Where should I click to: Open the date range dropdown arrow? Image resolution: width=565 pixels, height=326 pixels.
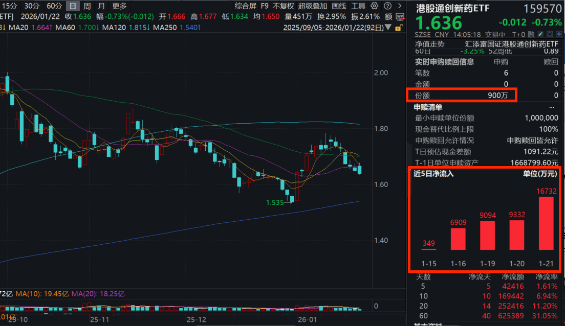(x=388, y=28)
